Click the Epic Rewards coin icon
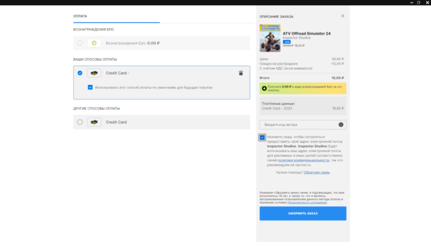Screen dimensions: 431x242 point(94,43)
